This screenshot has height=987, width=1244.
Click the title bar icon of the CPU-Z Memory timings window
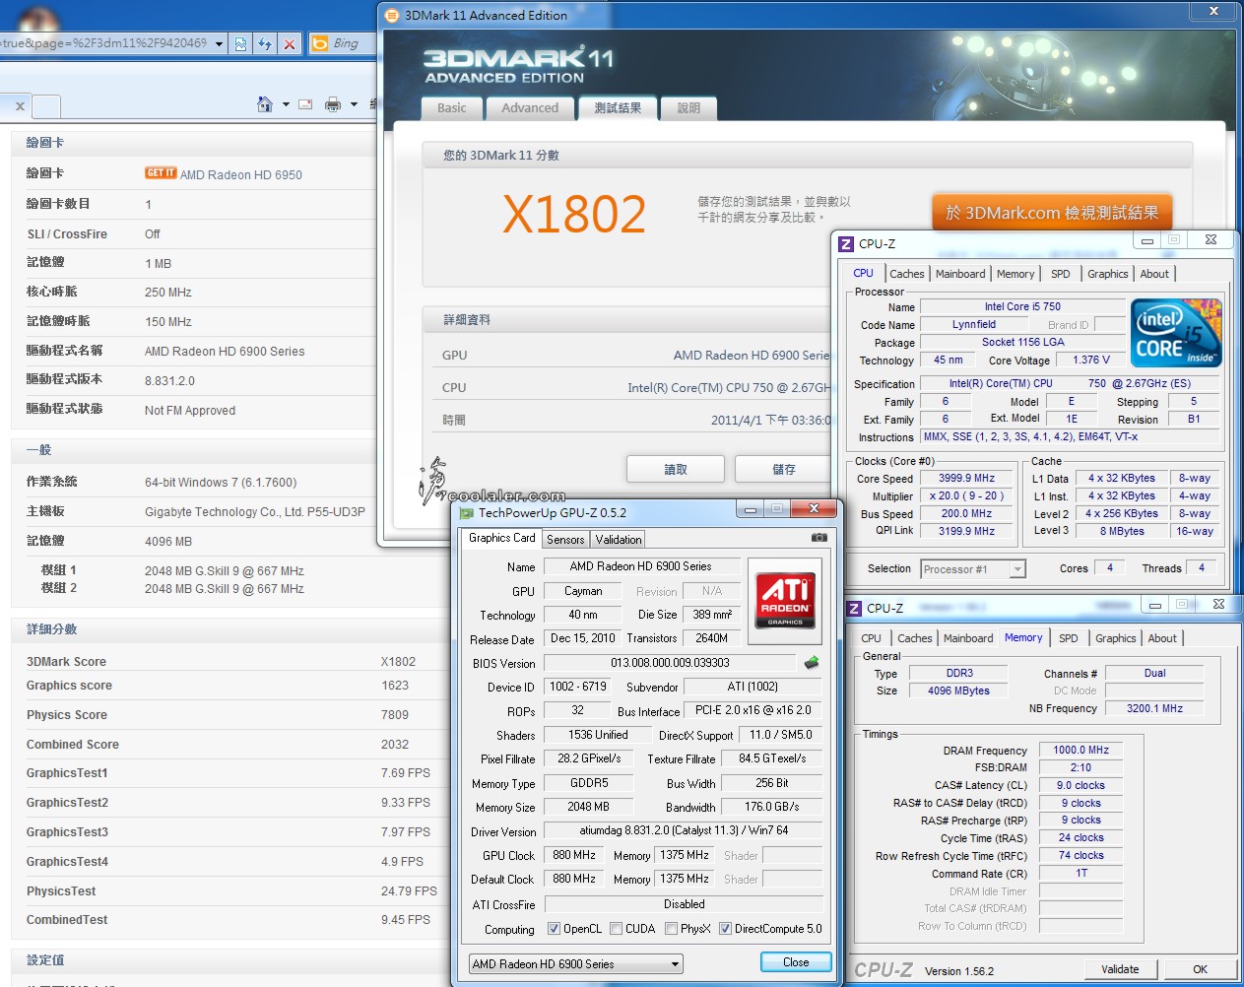854,608
